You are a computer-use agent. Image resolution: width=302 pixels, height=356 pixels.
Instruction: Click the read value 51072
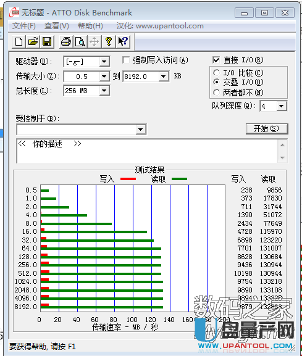click(272, 215)
